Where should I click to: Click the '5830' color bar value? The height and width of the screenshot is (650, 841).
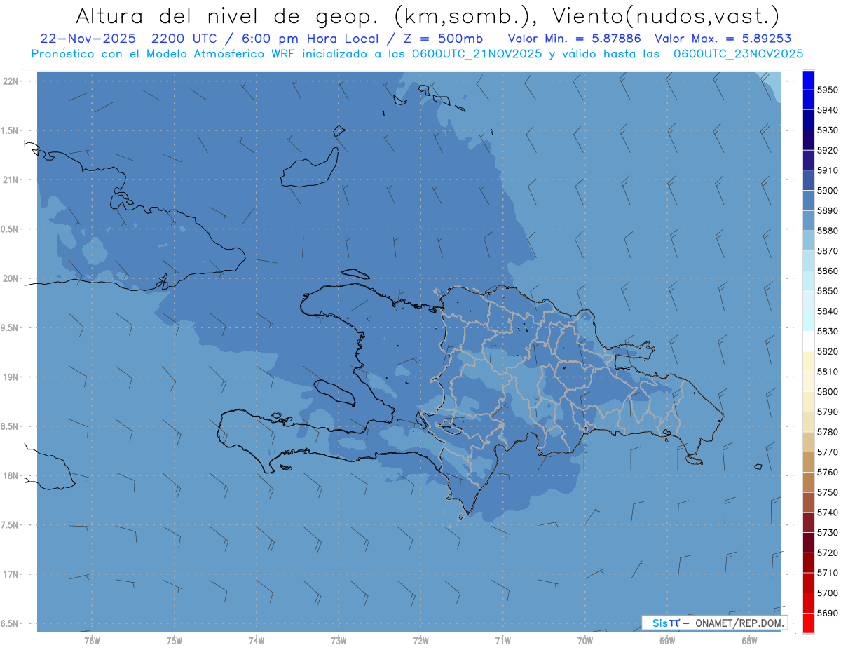pos(828,331)
